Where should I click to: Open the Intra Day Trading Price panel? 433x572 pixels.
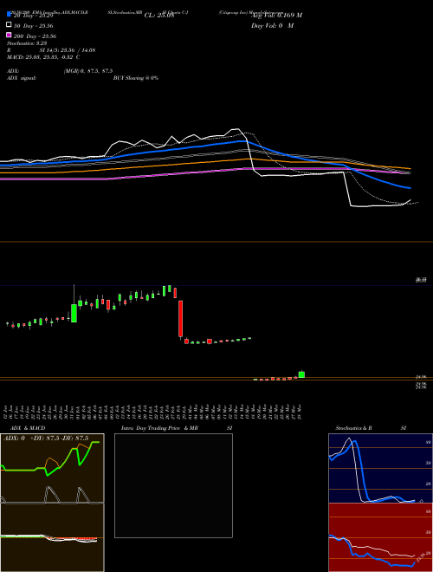click(x=173, y=485)
